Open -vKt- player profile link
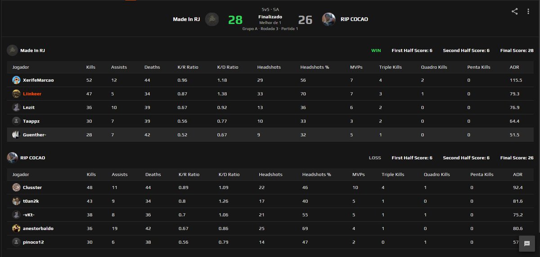 click(29, 215)
